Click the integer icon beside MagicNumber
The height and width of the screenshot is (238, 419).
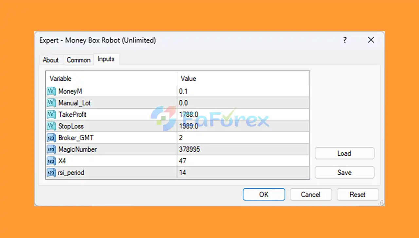click(x=51, y=149)
